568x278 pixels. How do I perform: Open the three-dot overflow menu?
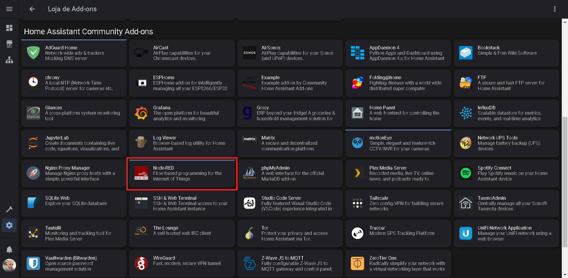(555, 9)
